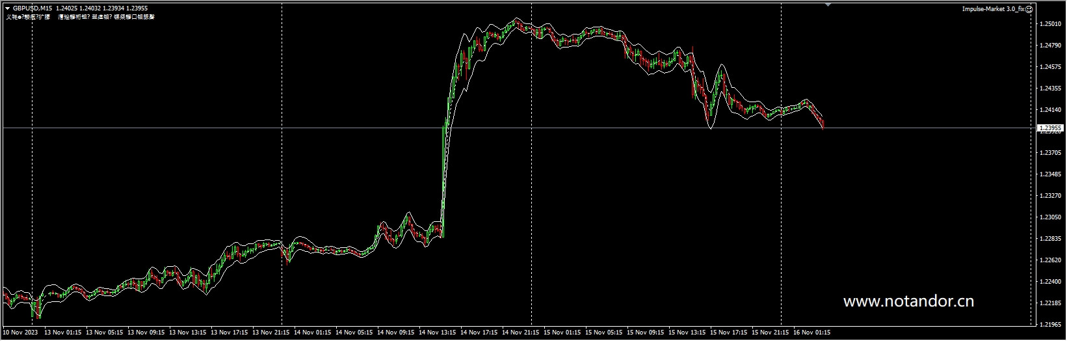Click the 15 Nov 13:15 time label
Image resolution: width=1067 pixels, height=341 pixels.
[687, 333]
